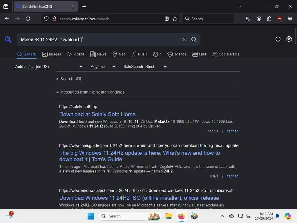The height and width of the screenshot is (223, 297).
Task: Open cached version of Solely Soft result
Action: tap(233, 131)
